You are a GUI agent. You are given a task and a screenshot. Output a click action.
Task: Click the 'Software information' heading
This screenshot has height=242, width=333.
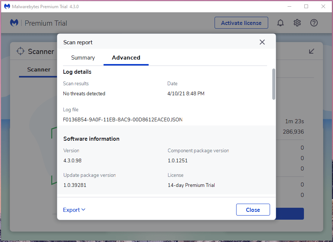(x=91, y=139)
